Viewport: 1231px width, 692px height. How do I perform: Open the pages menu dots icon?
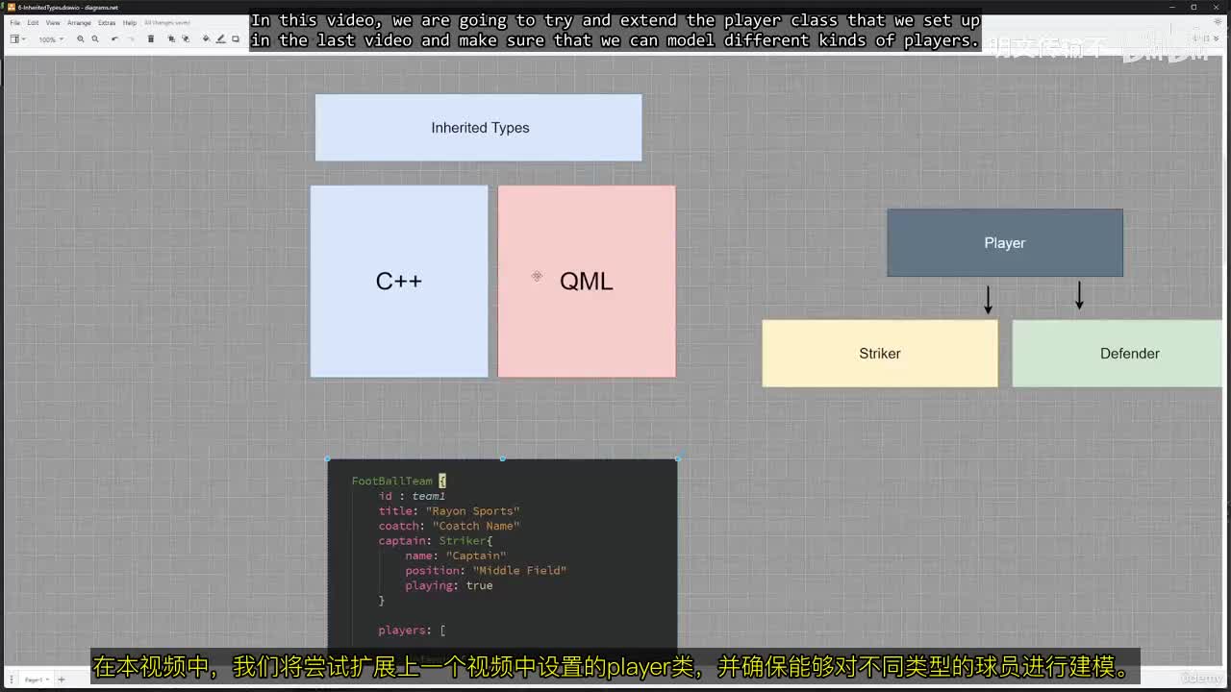click(x=12, y=680)
